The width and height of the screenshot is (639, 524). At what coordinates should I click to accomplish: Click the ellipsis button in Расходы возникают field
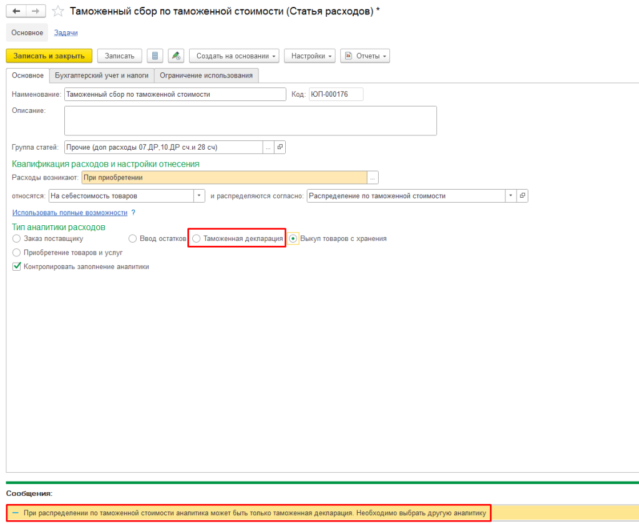[373, 178]
